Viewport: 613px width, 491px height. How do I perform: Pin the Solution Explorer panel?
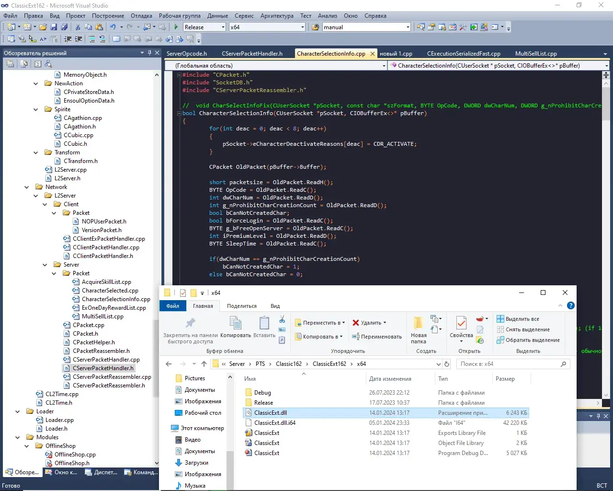(149, 53)
